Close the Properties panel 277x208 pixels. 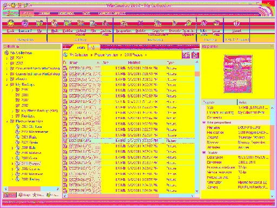click(x=272, y=47)
